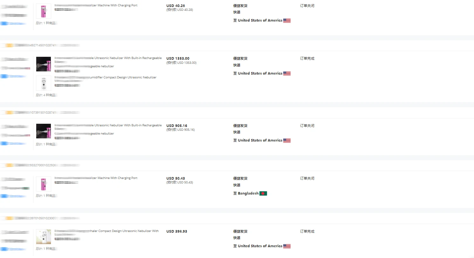Click the 订单完成 status of the USD 1353.00 order
474x258 pixels.
[x=307, y=58]
